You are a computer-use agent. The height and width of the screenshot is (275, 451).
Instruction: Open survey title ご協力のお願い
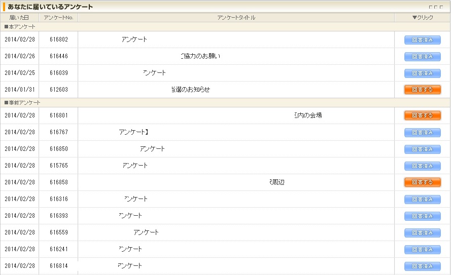coord(200,56)
